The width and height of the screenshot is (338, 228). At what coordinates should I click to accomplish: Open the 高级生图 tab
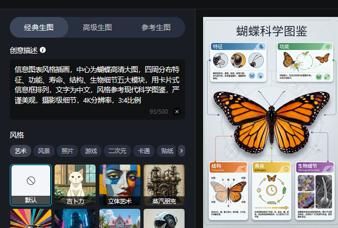coord(97,27)
